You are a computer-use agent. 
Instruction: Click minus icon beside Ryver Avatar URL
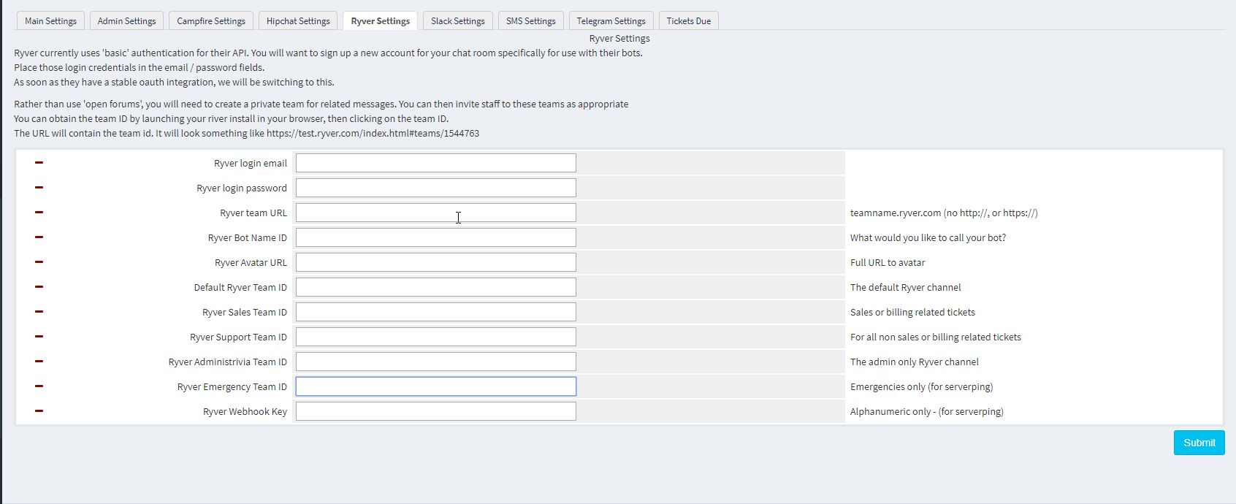[x=39, y=261]
